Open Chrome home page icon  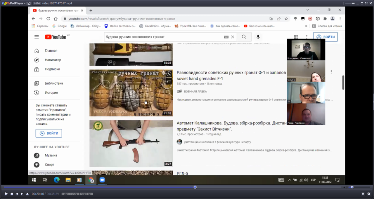pos(56,19)
